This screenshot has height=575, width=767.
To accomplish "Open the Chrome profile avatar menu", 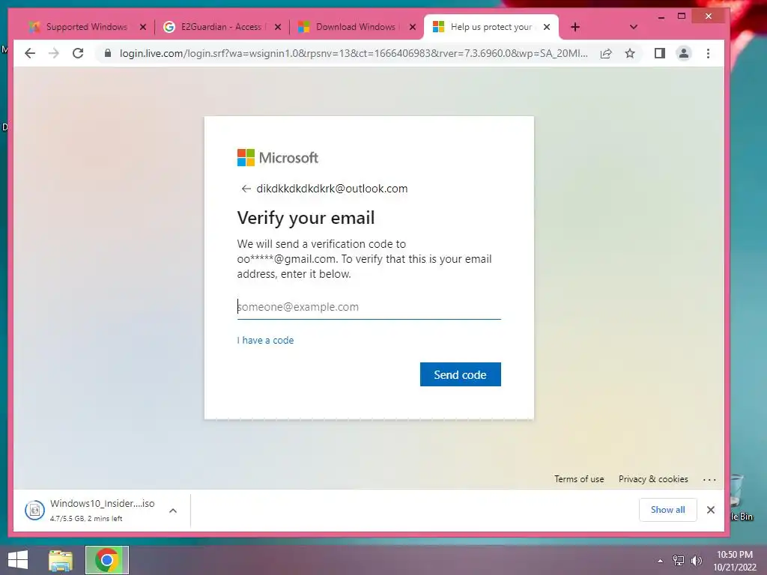I will (x=684, y=53).
